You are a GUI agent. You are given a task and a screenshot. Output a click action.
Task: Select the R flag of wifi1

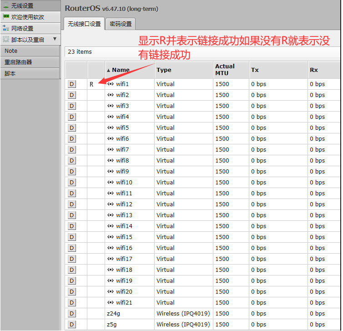click(91, 84)
